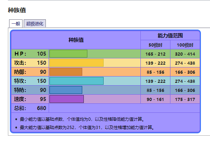
Task: Select 攻击 level 100 range 274 - 438
Action: [185, 63]
